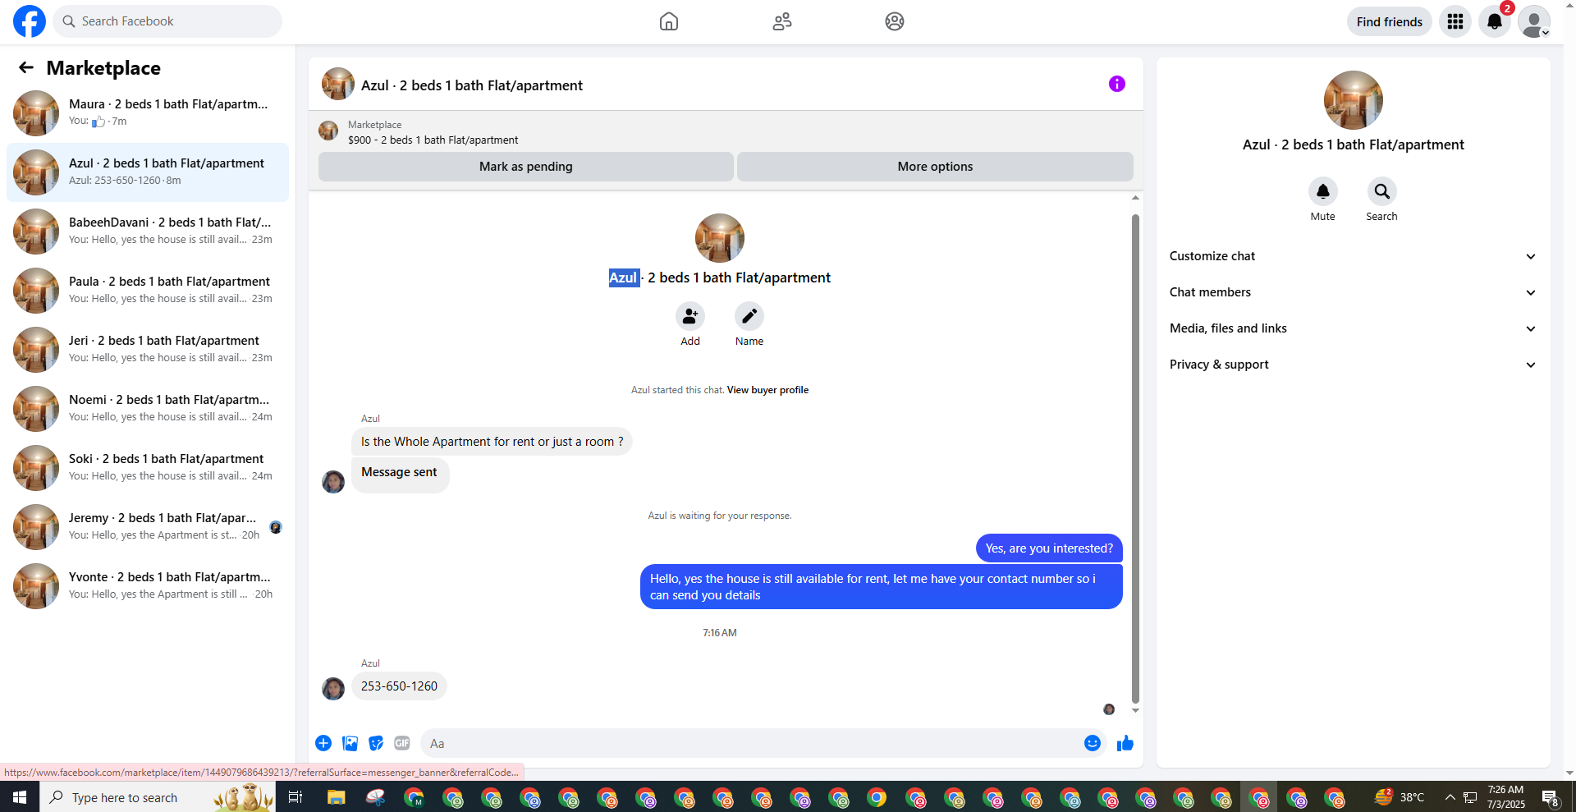Click Add people icon in chat
1576x812 pixels.
pyautogui.click(x=690, y=316)
